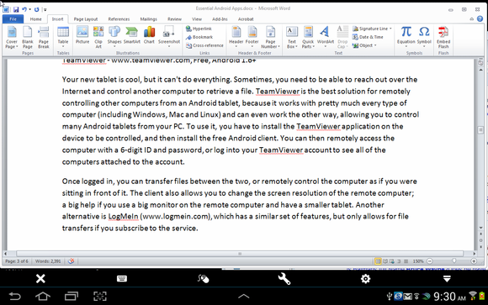Open the Screenshot dropdown
This screenshot has height=305, width=488.
coord(169,37)
